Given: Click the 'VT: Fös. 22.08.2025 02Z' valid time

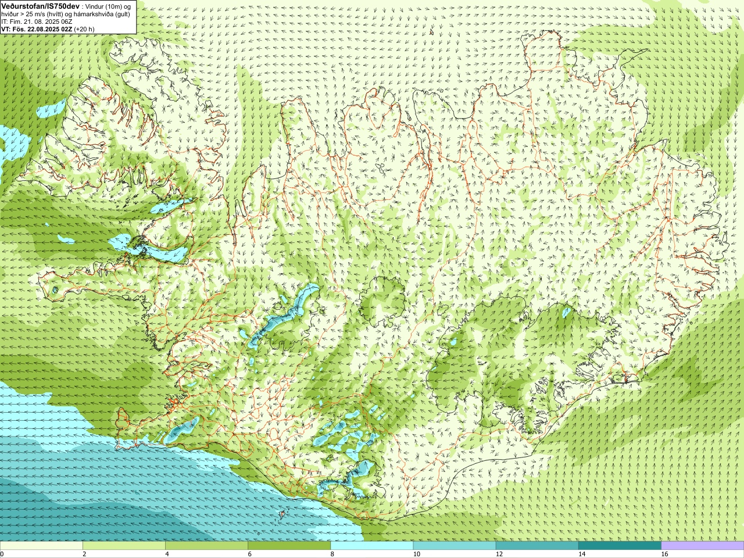Looking at the screenshot, I should (37, 29).
